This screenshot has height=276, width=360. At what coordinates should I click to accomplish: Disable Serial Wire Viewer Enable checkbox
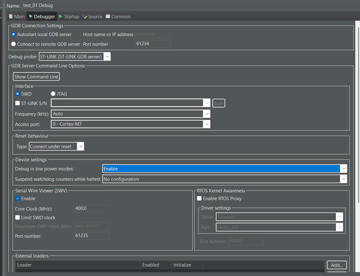click(x=18, y=198)
